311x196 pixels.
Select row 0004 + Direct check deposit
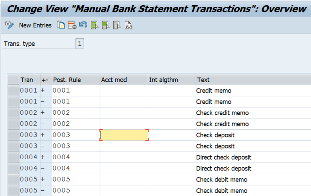point(13,157)
